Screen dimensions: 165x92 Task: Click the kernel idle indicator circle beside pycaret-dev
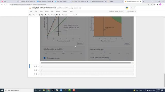(135, 12)
